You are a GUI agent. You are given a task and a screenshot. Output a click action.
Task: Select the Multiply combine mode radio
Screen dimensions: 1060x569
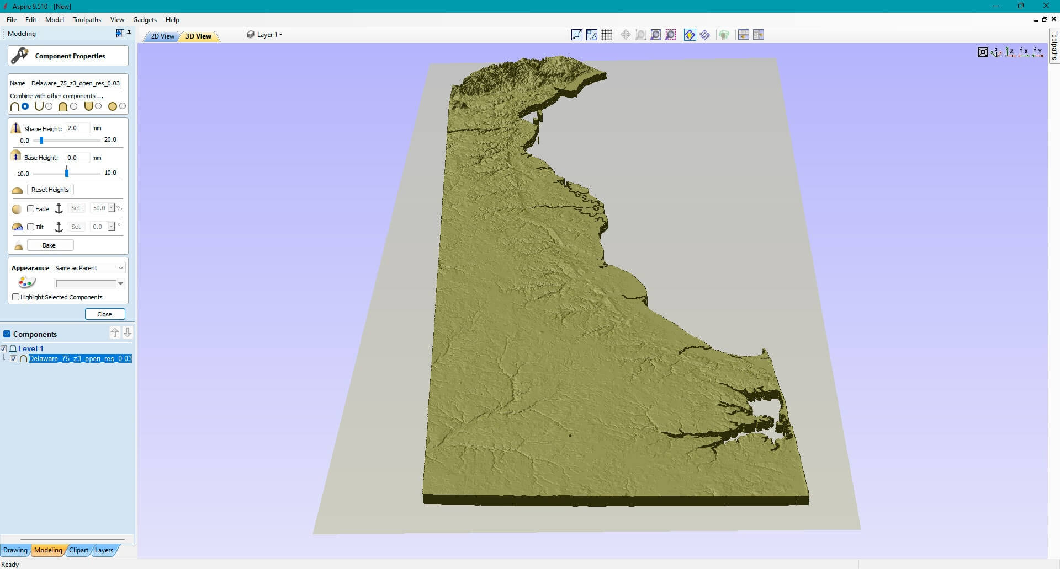click(x=123, y=106)
